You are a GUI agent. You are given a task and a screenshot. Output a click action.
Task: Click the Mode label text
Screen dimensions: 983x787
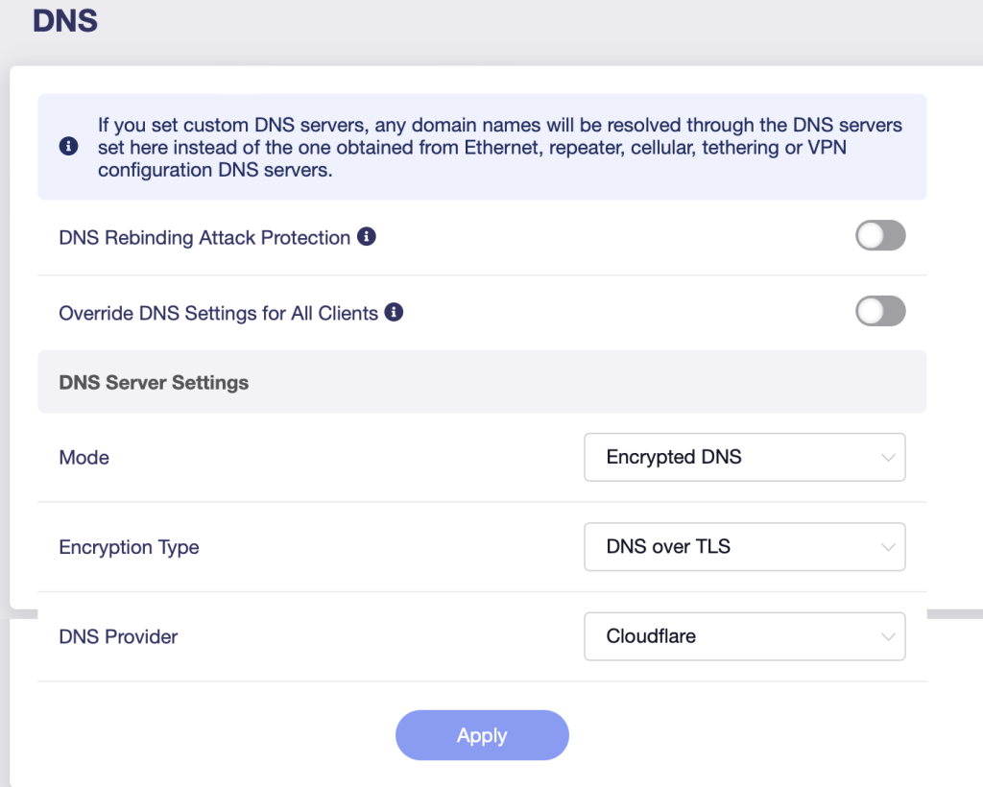[x=84, y=458]
